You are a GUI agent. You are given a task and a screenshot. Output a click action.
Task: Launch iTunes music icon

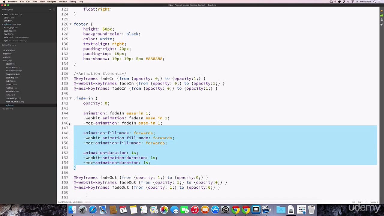[x=195, y=210]
